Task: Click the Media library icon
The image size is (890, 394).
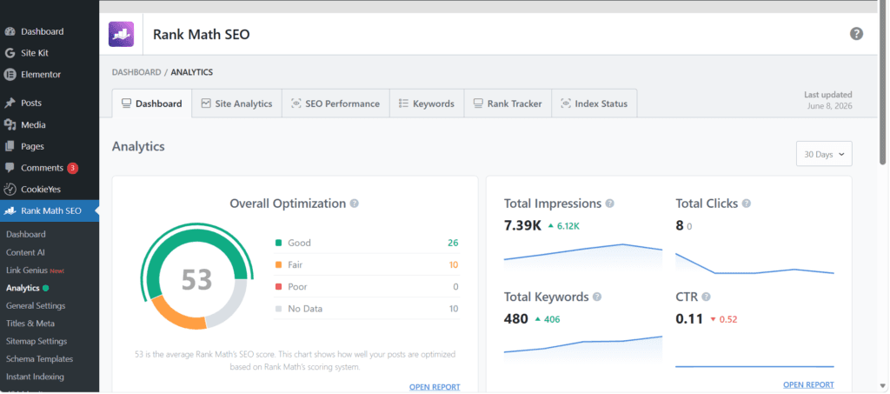Action: (x=10, y=125)
